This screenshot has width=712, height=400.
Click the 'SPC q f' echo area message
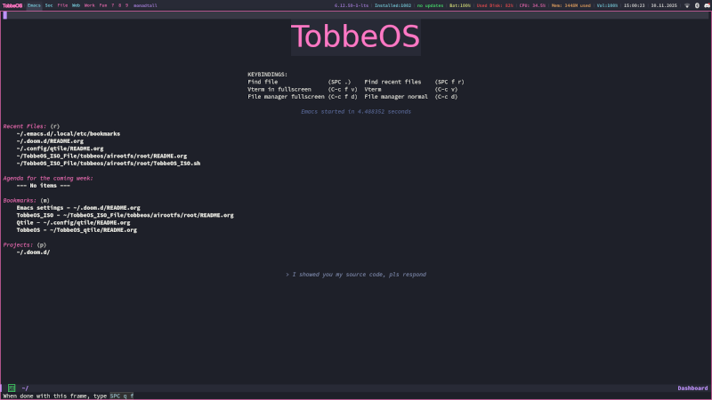pos(122,396)
